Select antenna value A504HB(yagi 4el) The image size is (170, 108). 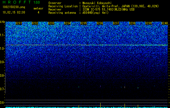click(95, 13)
